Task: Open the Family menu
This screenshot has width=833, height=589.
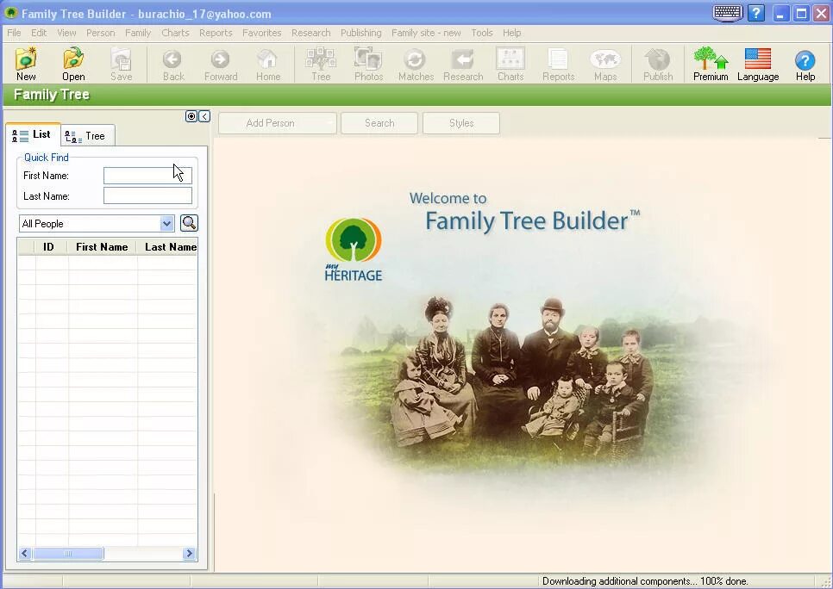Action: tap(138, 33)
